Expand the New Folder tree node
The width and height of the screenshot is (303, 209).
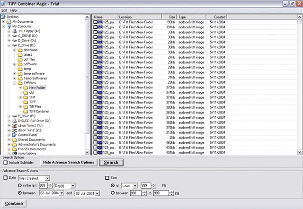[20, 87]
